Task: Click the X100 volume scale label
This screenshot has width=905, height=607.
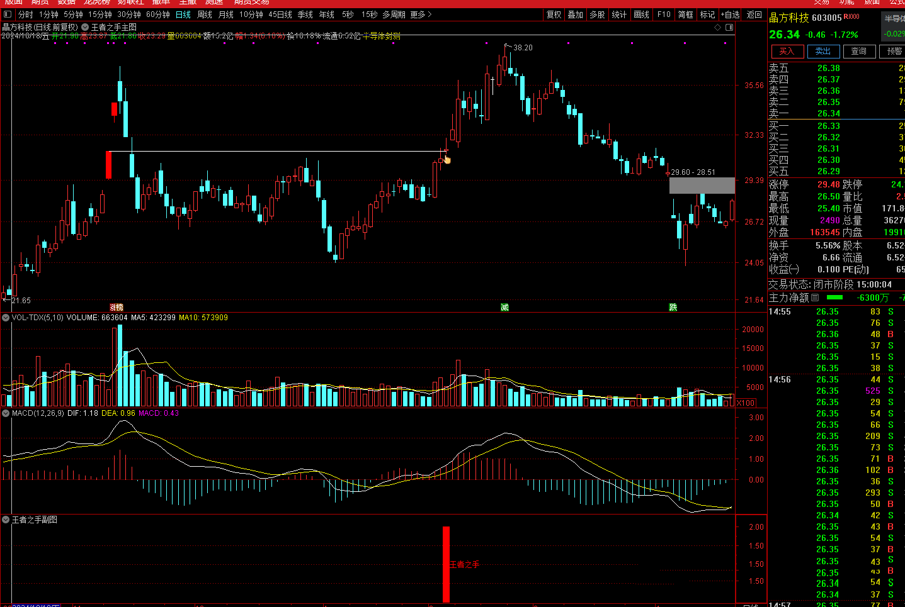Action: click(746, 403)
